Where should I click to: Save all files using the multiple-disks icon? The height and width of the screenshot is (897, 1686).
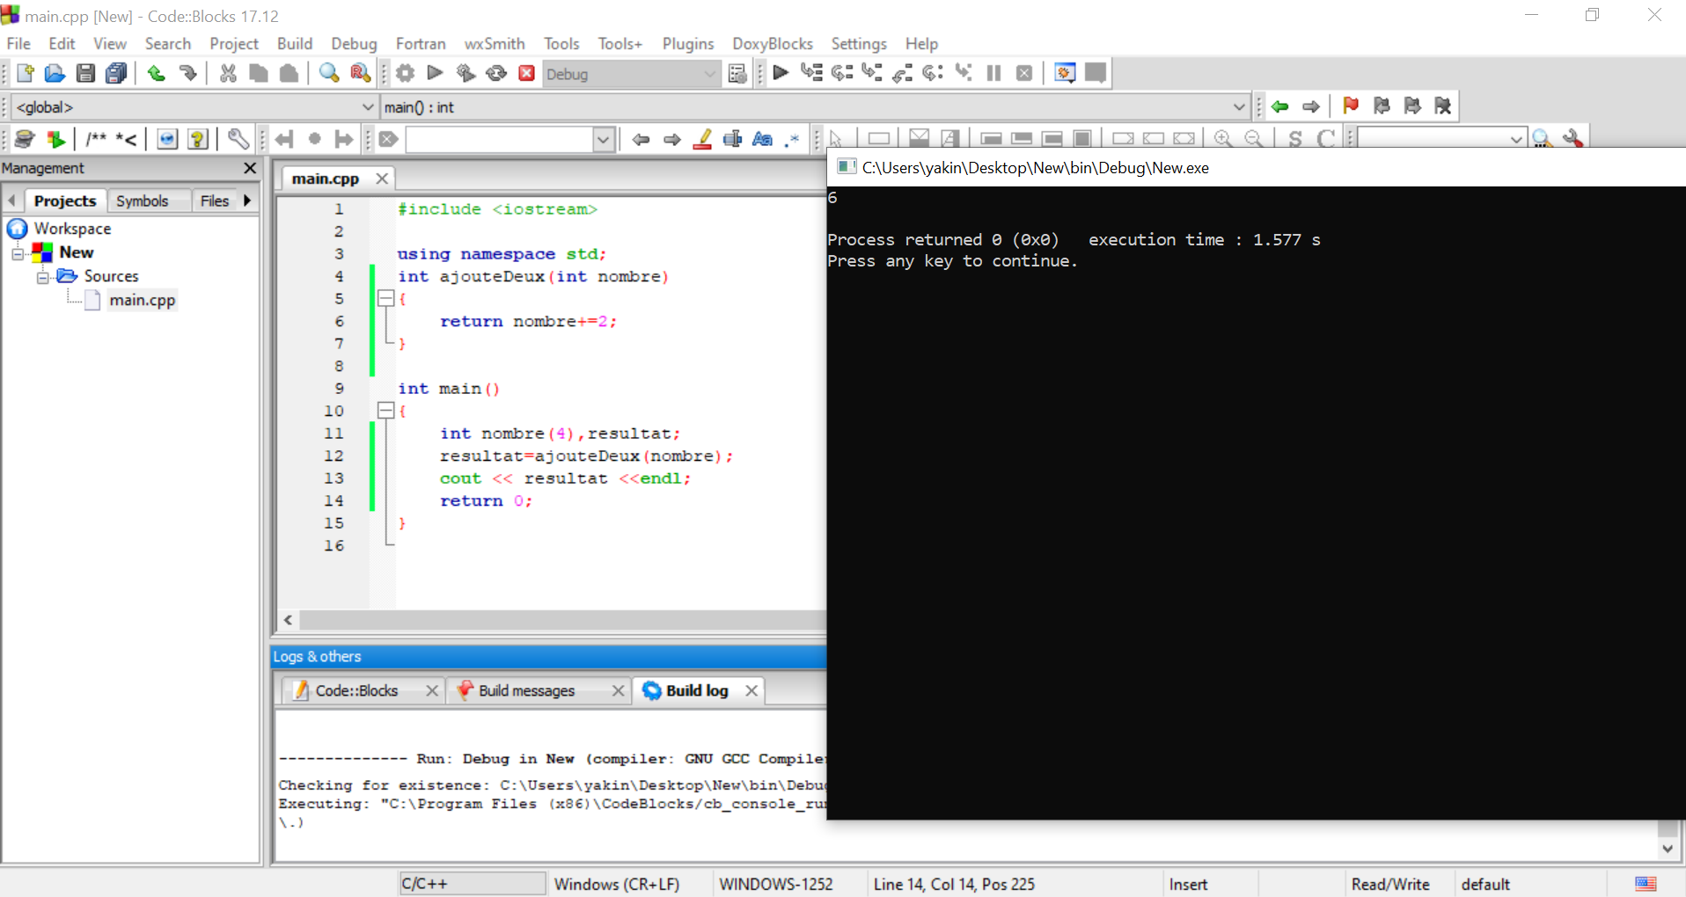[x=115, y=73]
